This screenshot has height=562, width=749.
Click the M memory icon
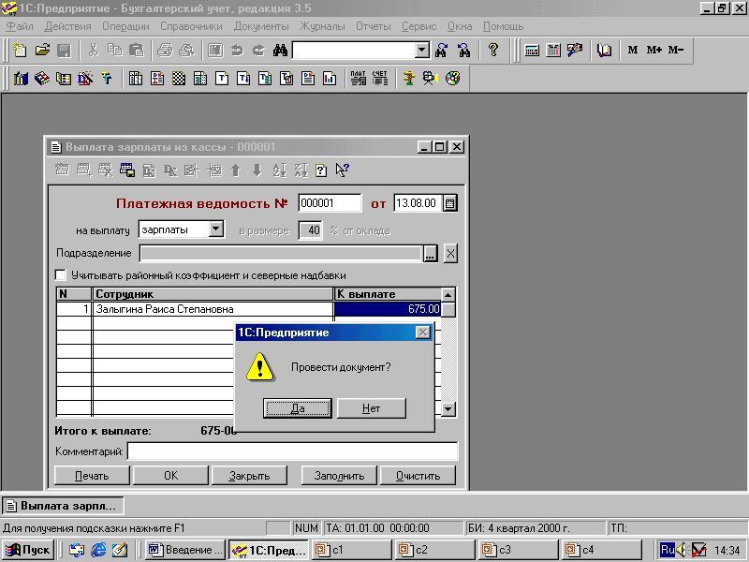(633, 50)
